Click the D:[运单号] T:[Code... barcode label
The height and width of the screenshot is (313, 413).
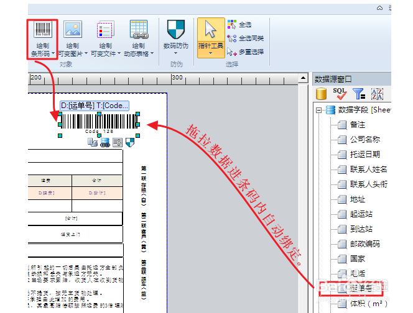tap(95, 106)
